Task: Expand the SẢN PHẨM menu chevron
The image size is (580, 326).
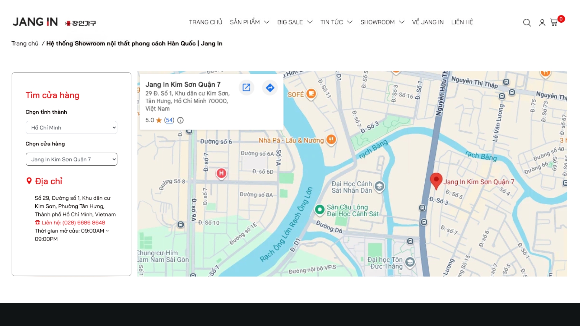Action: 267,22
